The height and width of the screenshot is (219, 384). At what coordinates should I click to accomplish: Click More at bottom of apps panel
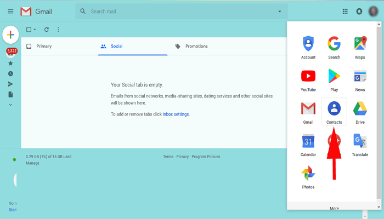(x=334, y=208)
